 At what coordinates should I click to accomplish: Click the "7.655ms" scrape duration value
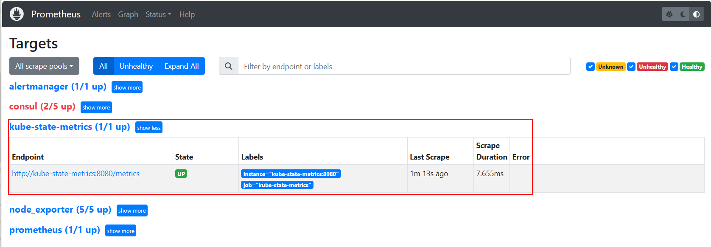pyautogui.click(x=490, y=174)
